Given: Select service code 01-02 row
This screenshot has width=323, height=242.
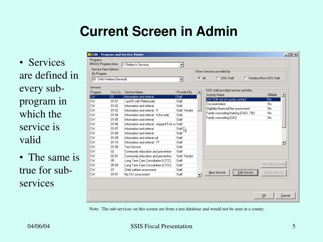Looking at the screenshot, I should (x=144, y=106).
